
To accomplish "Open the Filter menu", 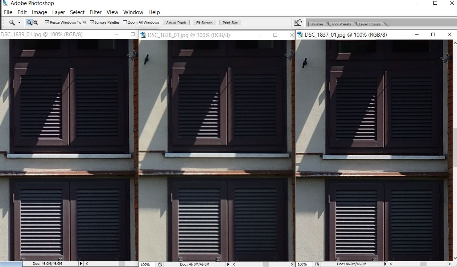I will click(x=96, y=12).
